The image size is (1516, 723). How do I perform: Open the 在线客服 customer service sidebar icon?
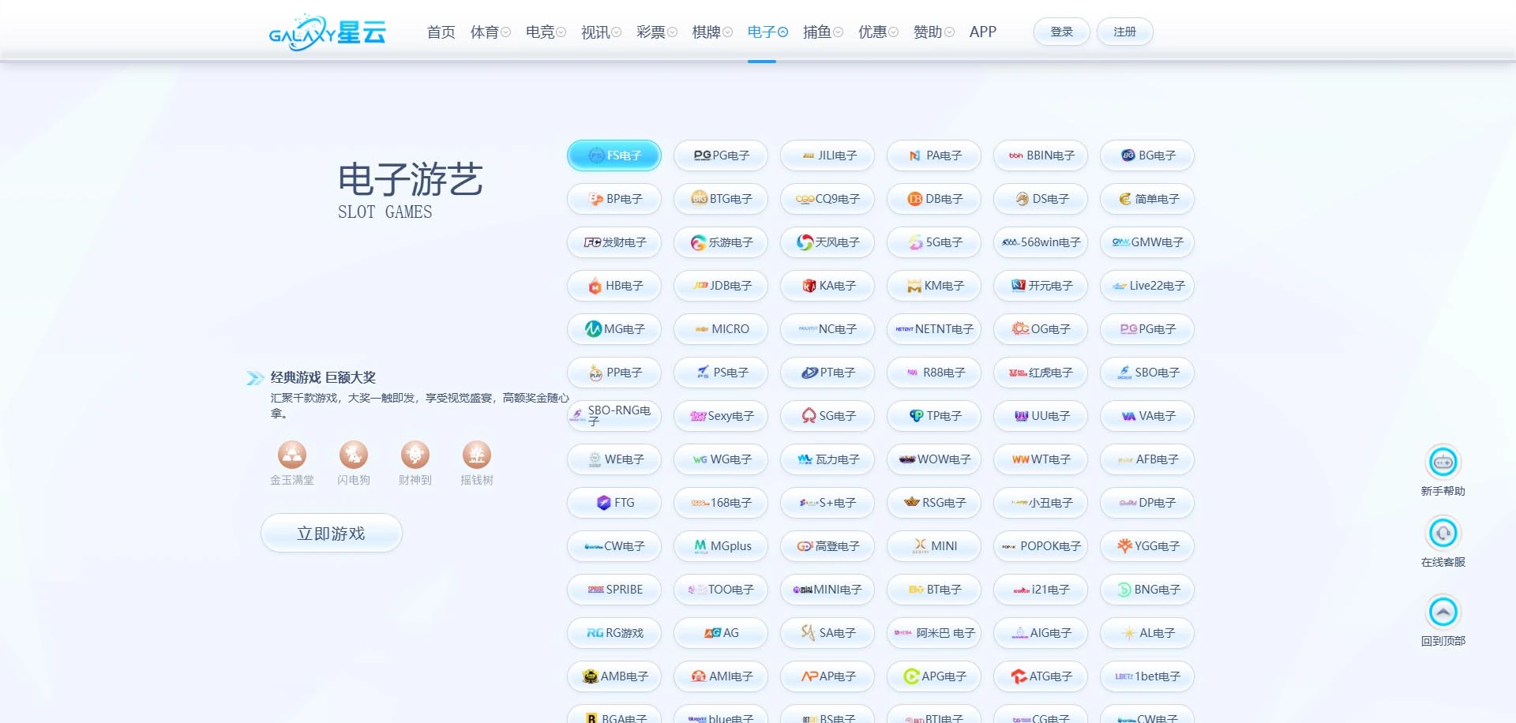[1443, 534]
